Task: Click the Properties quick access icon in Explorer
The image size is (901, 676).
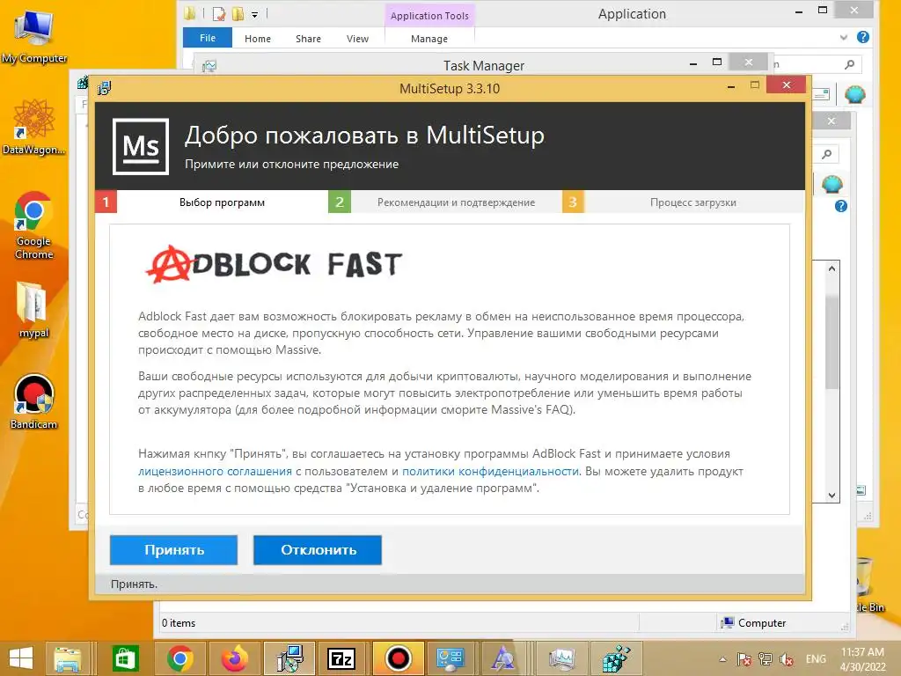Action: (x=219, y=13)
